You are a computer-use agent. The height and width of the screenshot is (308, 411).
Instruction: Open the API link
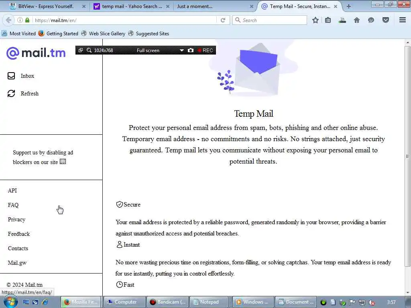[12, 190]
